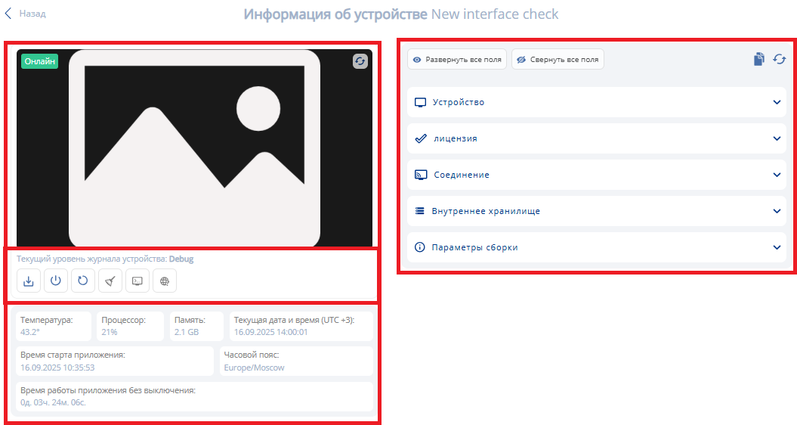Click the device screenshot placeholder image
The height and width of the screenshot is (425, 797).
(x=194, y=148)
